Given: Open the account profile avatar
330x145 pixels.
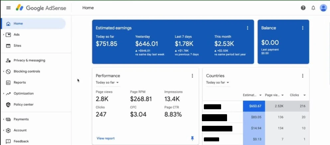Looking at the screenshot, I should tap(323, 8).
